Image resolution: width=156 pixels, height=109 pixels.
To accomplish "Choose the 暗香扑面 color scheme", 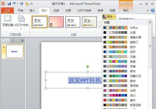I will point(125,37).
